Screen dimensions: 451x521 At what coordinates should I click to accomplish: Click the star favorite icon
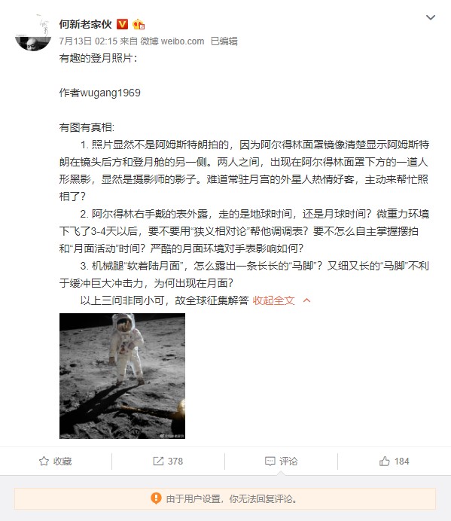[x=44, y=462]
